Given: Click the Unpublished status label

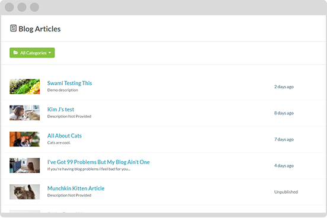Looking at the screenshot, I should [286, 192].
